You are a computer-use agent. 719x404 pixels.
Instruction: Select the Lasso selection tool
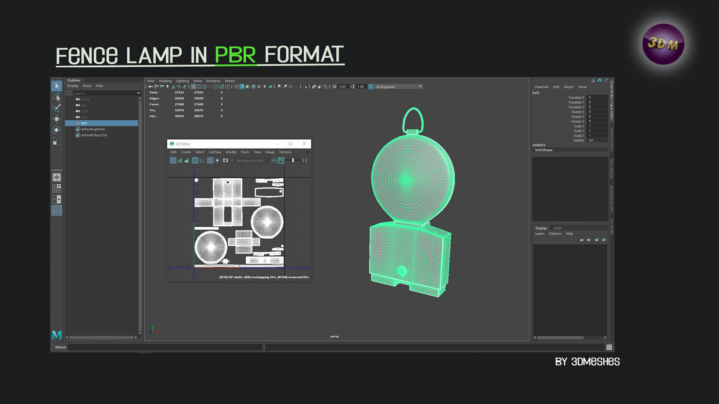point(57,97)
